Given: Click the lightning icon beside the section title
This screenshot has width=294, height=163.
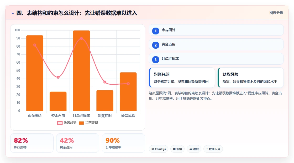Looking at the screenshot, I should [13, 13].
